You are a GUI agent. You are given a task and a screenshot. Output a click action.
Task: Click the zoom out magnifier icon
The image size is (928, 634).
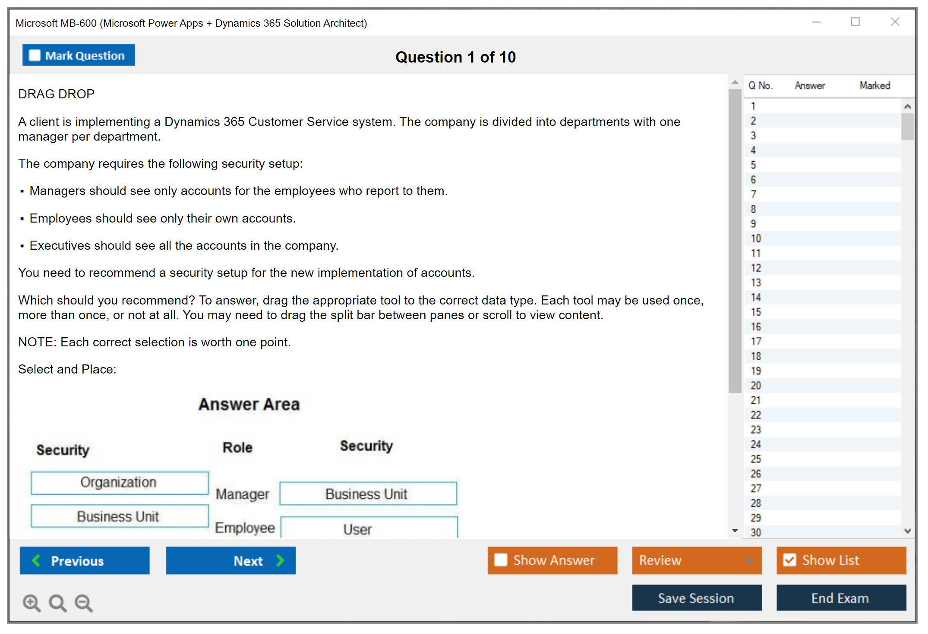pyautogui.click(x=83, y=603)
